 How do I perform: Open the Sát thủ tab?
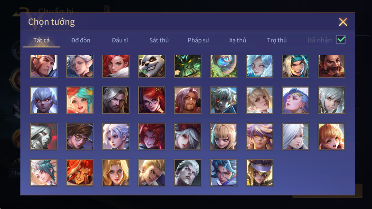pos(159,40)
